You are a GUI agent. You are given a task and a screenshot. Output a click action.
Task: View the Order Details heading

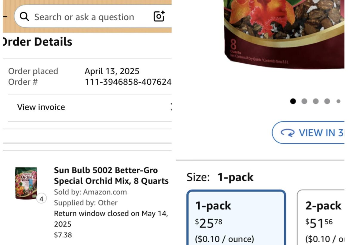(36, 42)
